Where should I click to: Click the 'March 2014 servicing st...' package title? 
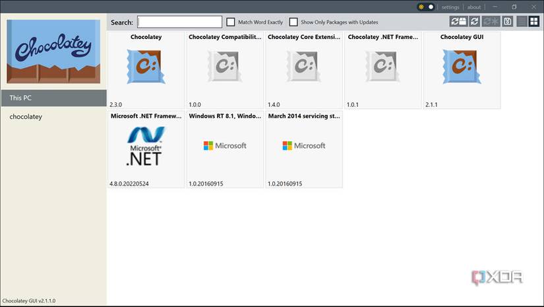(x=304, y=116)
